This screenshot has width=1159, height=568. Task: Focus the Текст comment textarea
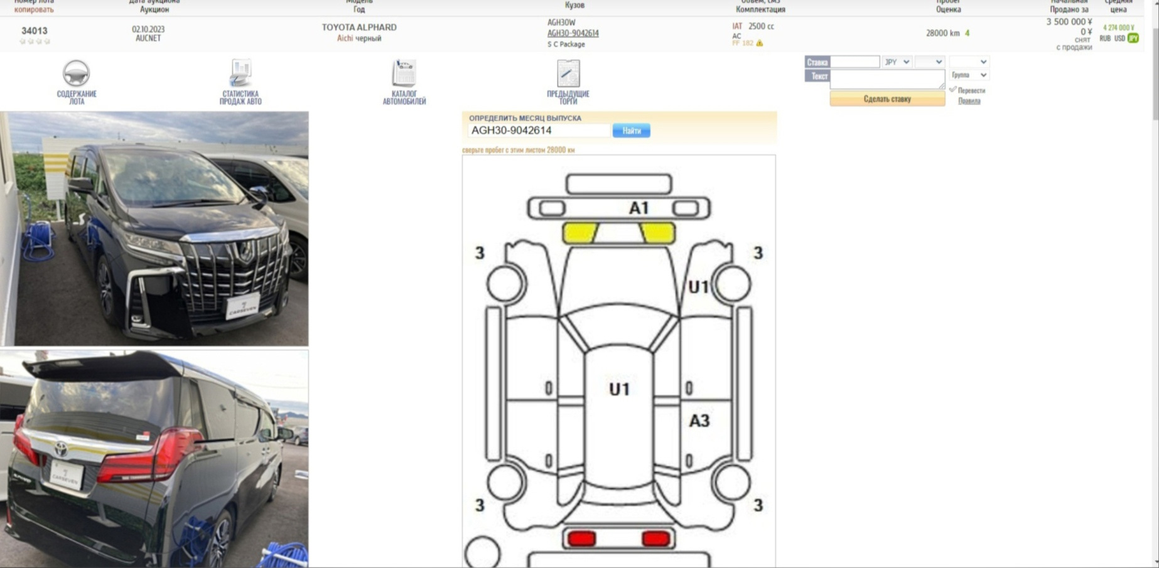(887, 79)
